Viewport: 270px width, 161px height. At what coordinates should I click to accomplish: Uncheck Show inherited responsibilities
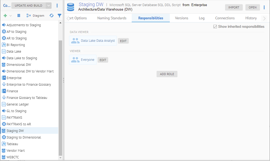click(x=215, y=27)
